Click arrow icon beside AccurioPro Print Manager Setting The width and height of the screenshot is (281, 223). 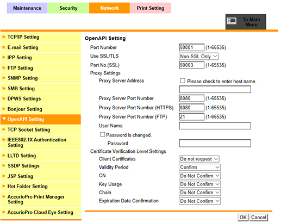[4, 196]
